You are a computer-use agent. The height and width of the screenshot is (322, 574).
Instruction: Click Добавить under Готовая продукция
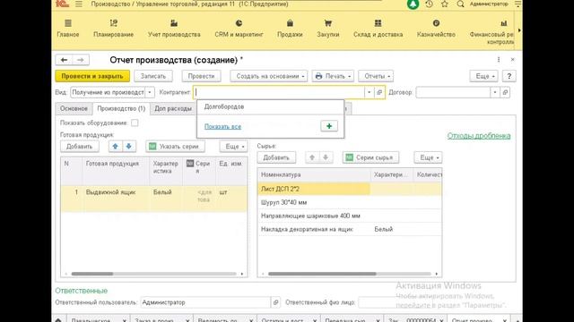[80, 147]
